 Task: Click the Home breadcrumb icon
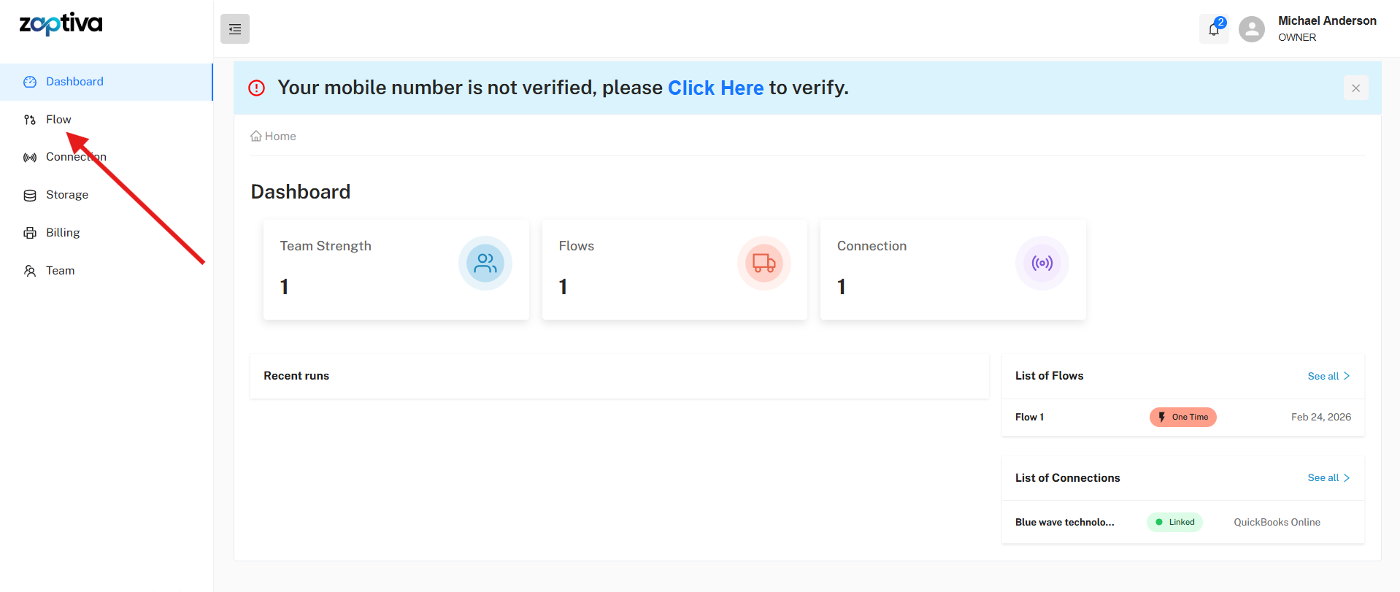click(x=256, y=137)
